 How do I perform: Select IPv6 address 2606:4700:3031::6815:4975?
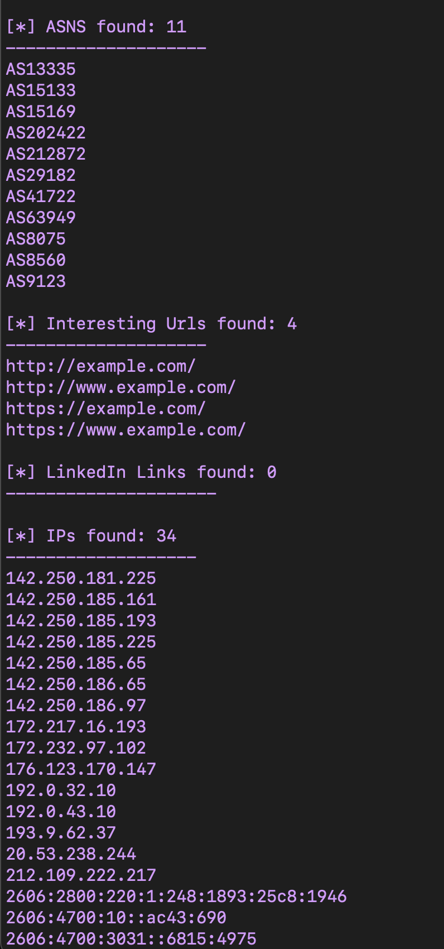[131, 939]
